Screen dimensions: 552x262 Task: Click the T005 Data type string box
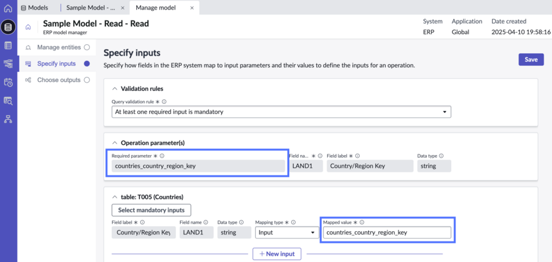coord(234,232)
